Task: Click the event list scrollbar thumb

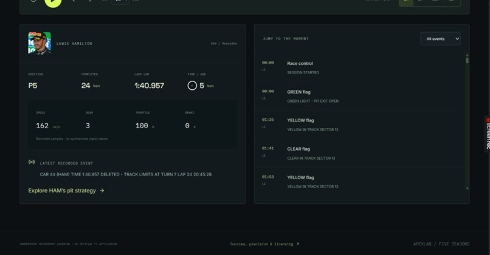Action: pyautogui.click(x=467, y=60)
